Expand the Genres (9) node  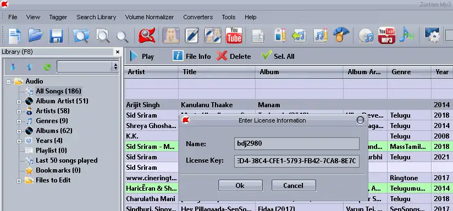(19, 121)
